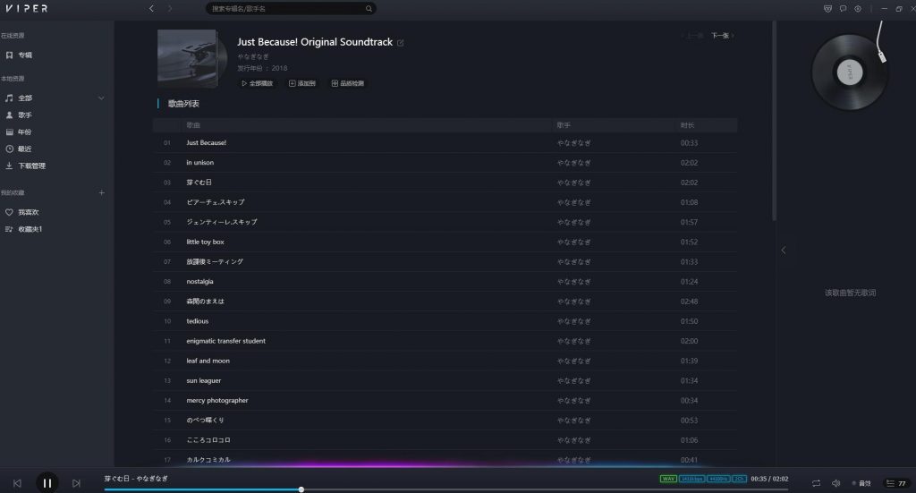Screen dimensions: 916x493
Task: Select track 16 こころコロコロ
Action: [445, 440]
